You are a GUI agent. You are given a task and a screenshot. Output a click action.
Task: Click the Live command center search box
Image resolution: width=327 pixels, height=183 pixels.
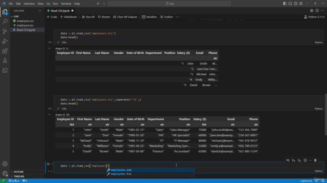[169, 4]
